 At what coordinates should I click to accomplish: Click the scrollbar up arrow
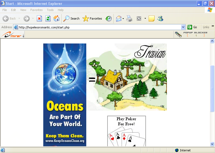pyautogui.click(x=212, y=41)
